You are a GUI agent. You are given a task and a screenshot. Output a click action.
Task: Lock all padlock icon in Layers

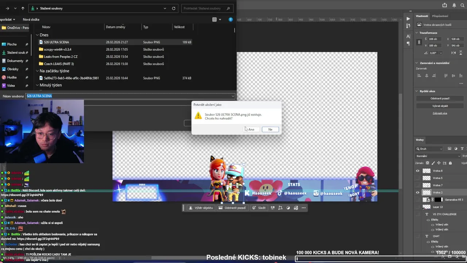(x=450, y=163)
